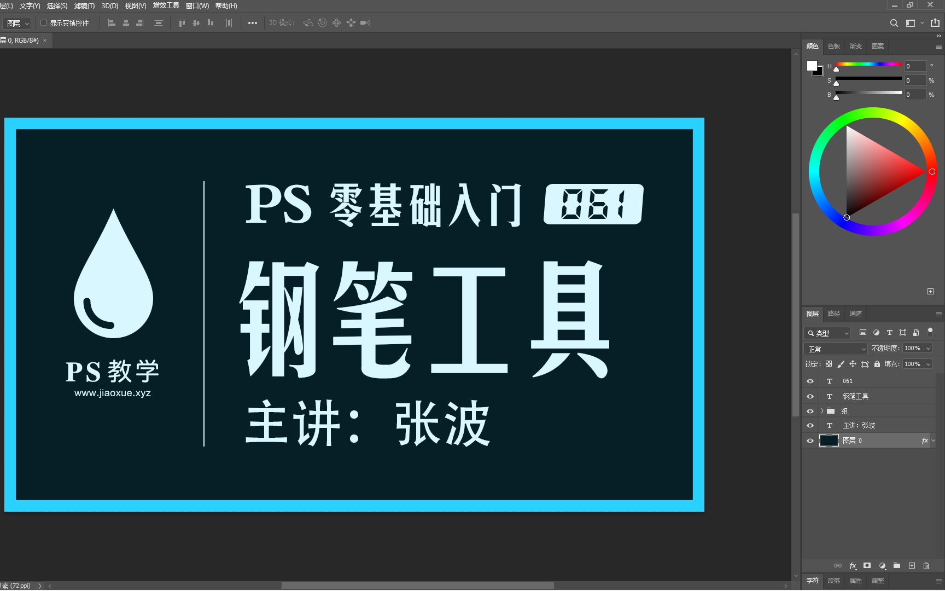Click the S saturation slider

[x=868, y=79]
